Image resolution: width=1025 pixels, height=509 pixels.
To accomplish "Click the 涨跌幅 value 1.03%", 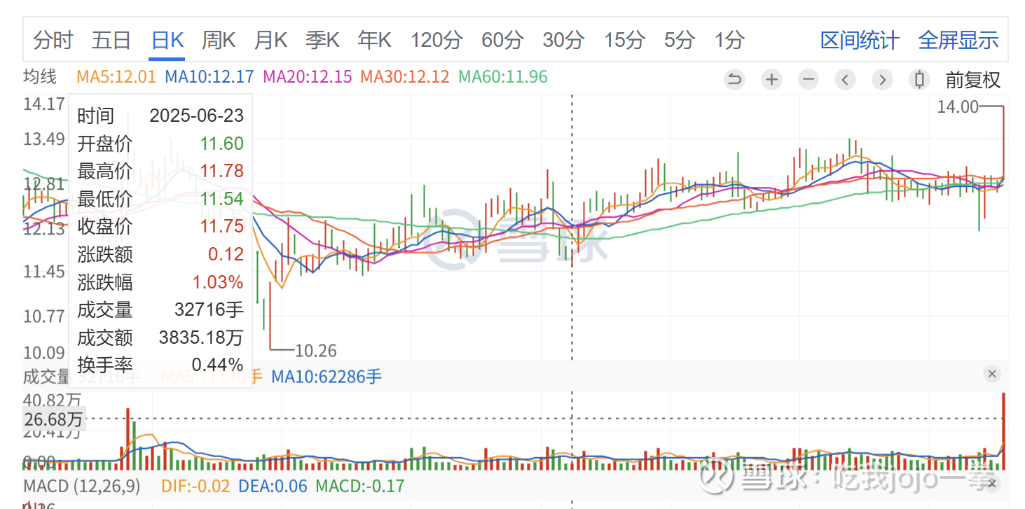I will [219, 282].
